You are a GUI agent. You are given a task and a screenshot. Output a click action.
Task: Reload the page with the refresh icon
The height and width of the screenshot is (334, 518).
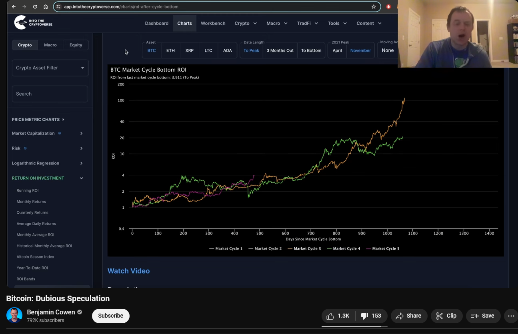click(x=35, y=7)
